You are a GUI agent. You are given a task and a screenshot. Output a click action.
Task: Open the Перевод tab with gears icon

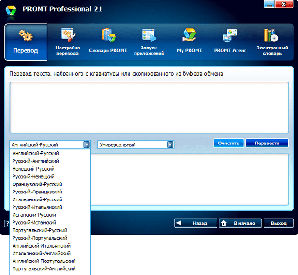click(x=26, y=42)
